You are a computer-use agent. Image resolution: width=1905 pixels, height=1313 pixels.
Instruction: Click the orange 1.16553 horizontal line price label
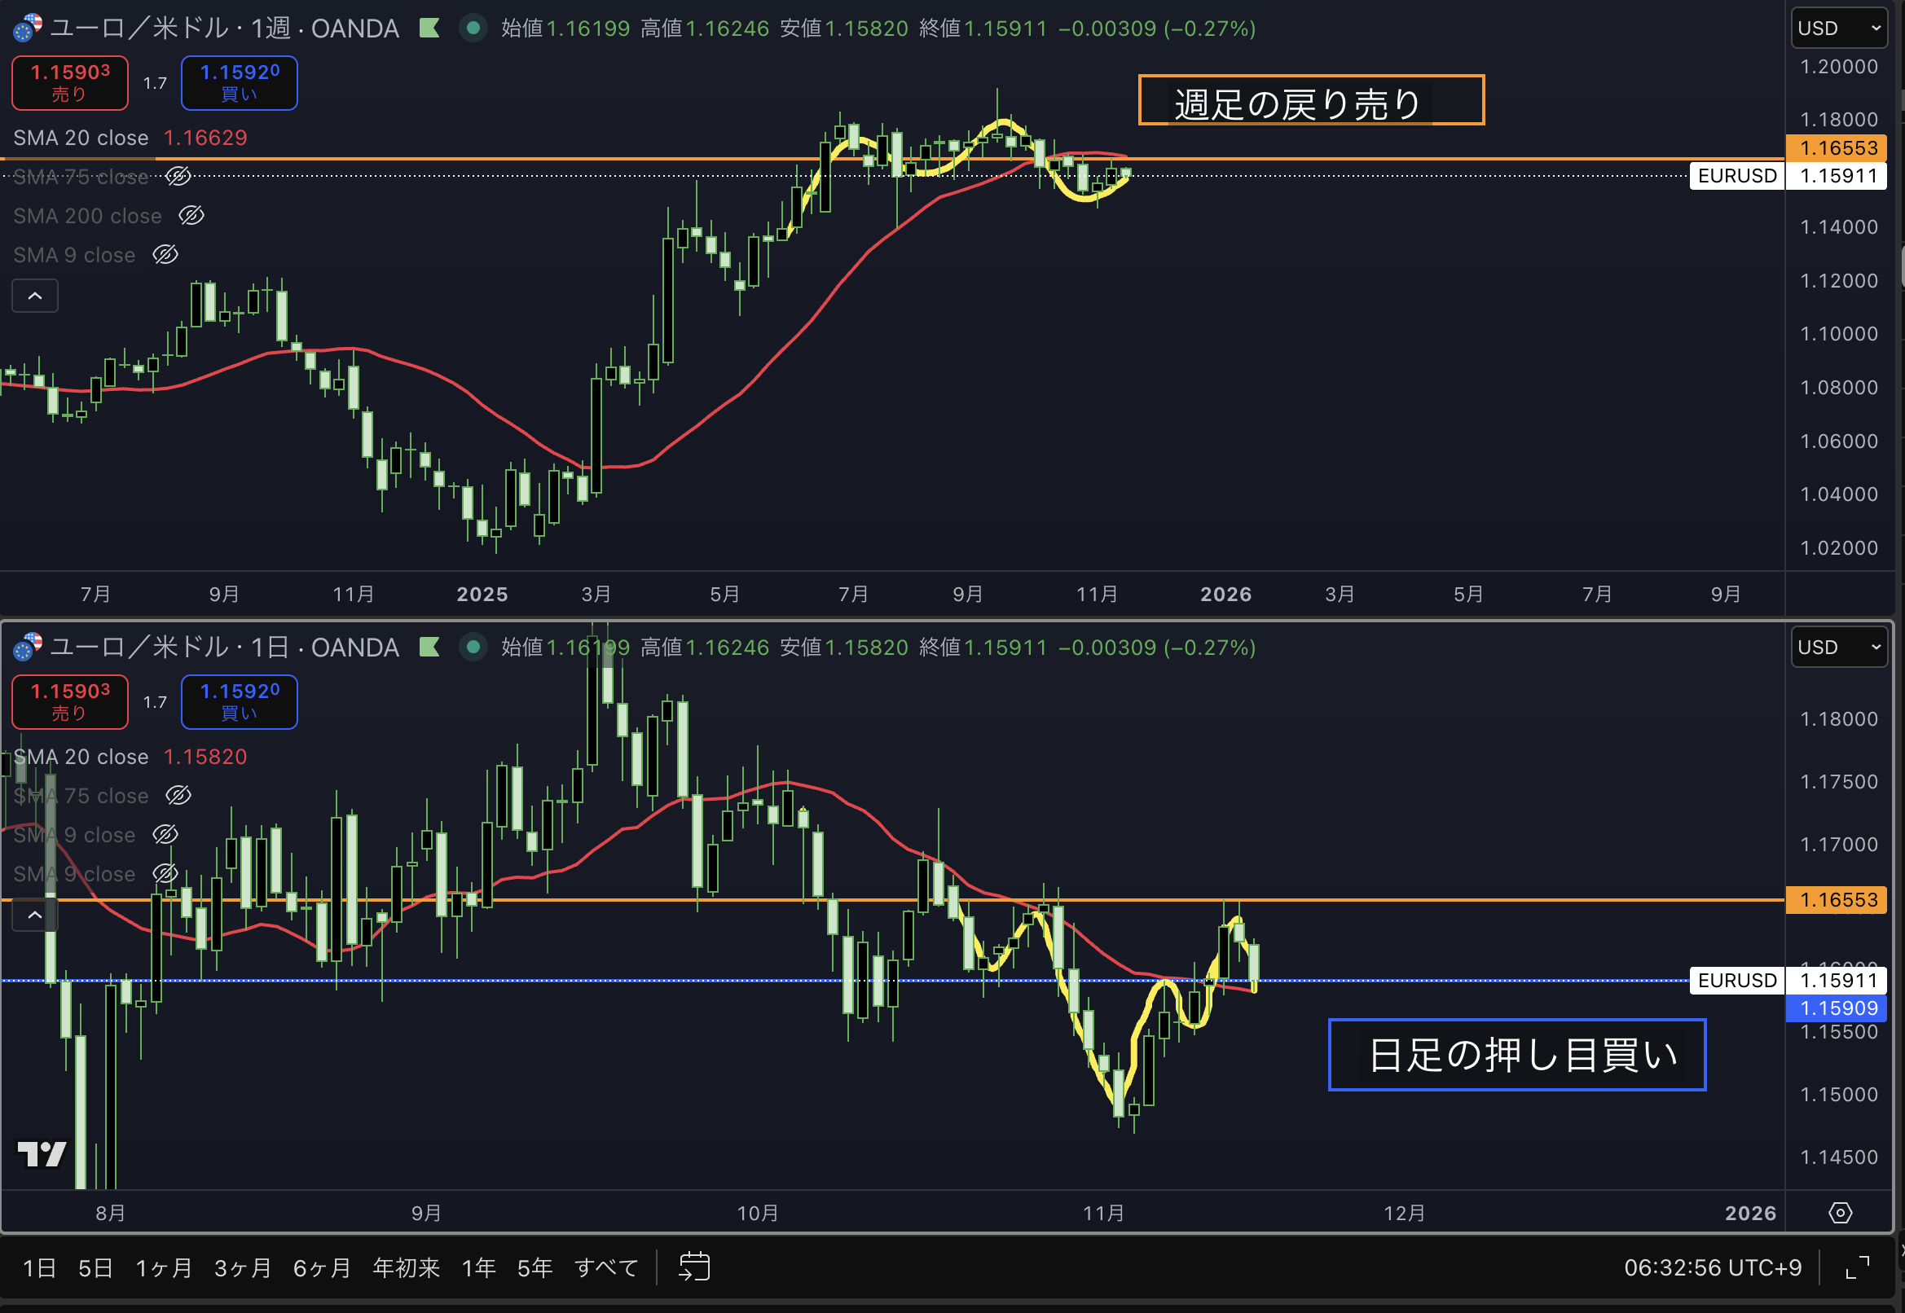[x=1837, y=148]
